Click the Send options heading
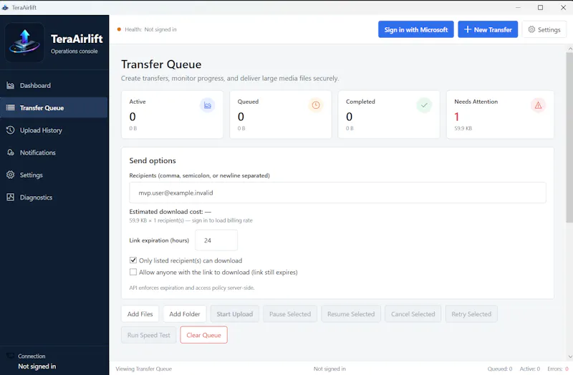 [x=153, y=160]
